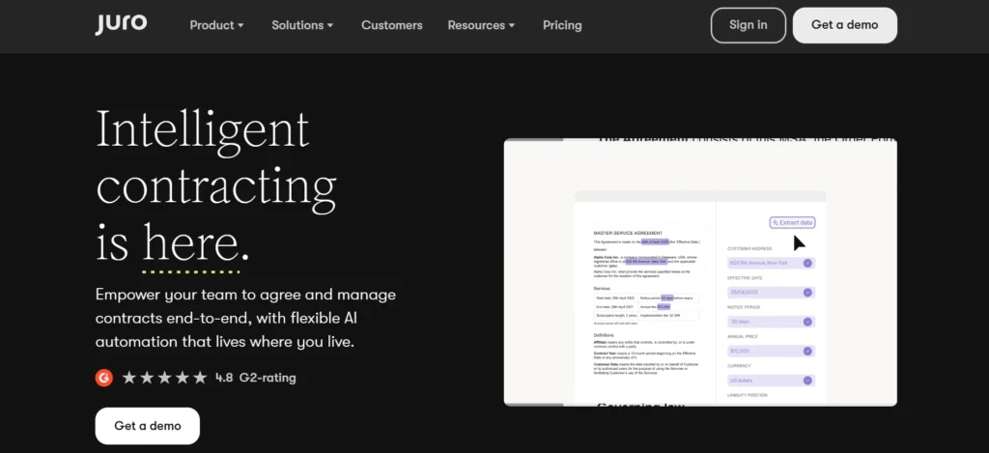Viewport: 989px width, 453px height.
Task: Click Get a demo below rating
Action: tap(148, 426)
